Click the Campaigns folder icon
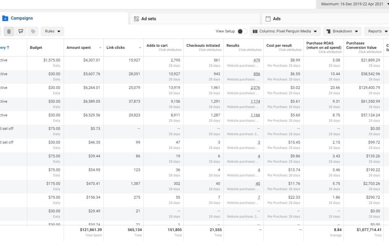The width and height of the screenshot is (389, 241). [5, 18]
